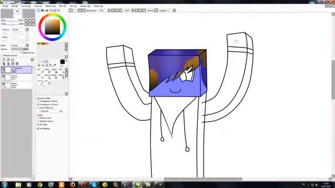This screenshot has height=188, width=335.
Task: Choose the linework Pen tool
Action: click(41, 72)
